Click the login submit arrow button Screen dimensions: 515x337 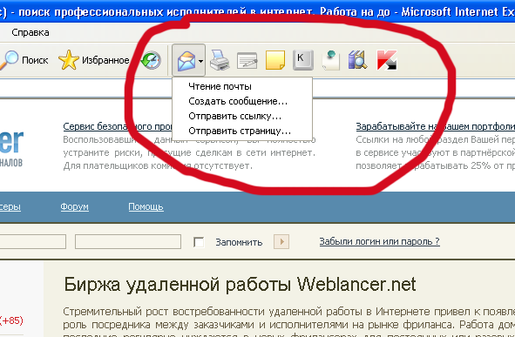point(281,242)
